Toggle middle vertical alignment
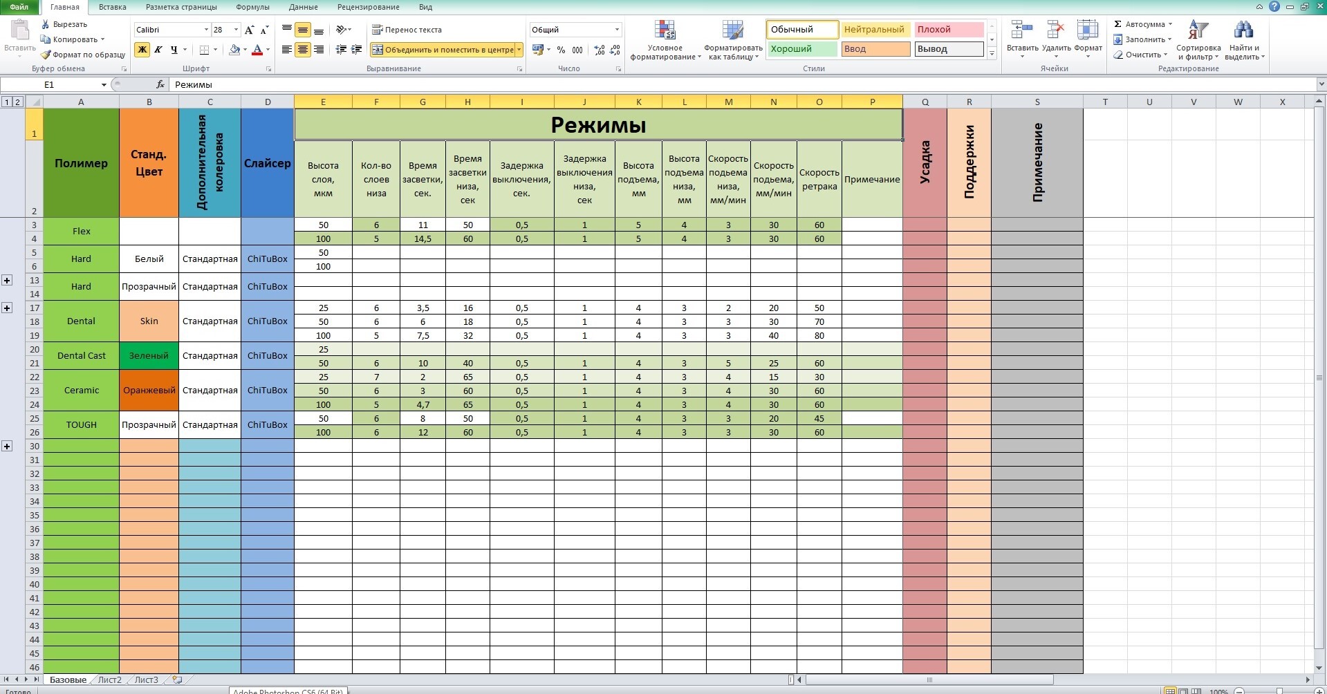Image resolution: width=1327 pixels, height=694 pixels. [303, 30]
